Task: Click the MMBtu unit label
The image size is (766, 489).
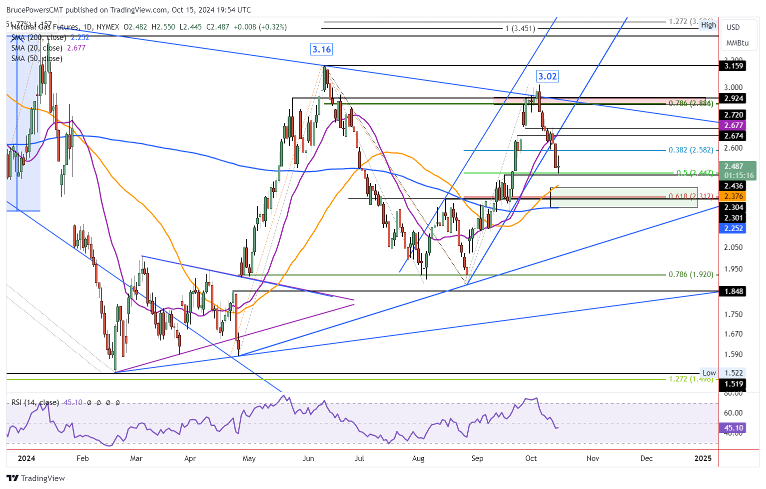Action: coord(738,43)
